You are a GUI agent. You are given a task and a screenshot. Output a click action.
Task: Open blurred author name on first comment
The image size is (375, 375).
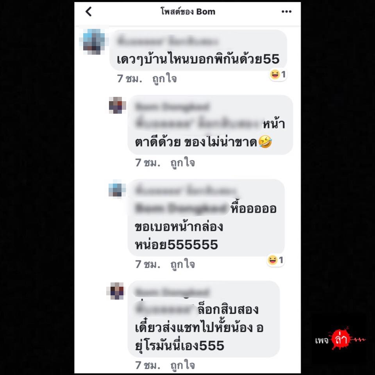pyautogui.click(x=168, y=41)
